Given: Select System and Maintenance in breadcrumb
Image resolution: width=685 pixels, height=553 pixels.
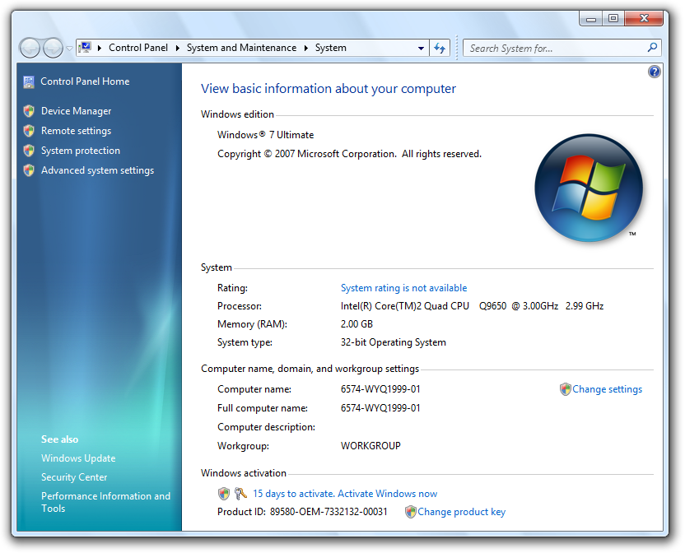Looking at the screenshot, I should coord(241,48).
